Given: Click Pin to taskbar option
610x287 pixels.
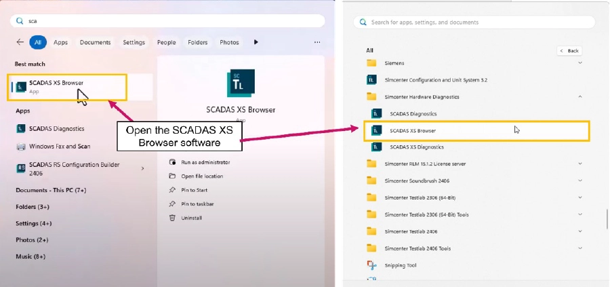Looking at the screenshot, I should 197,204.
